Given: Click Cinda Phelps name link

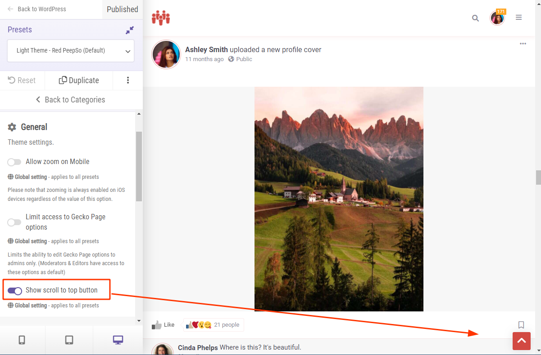Looking at the screenshot, I should (x=198, y=347).
